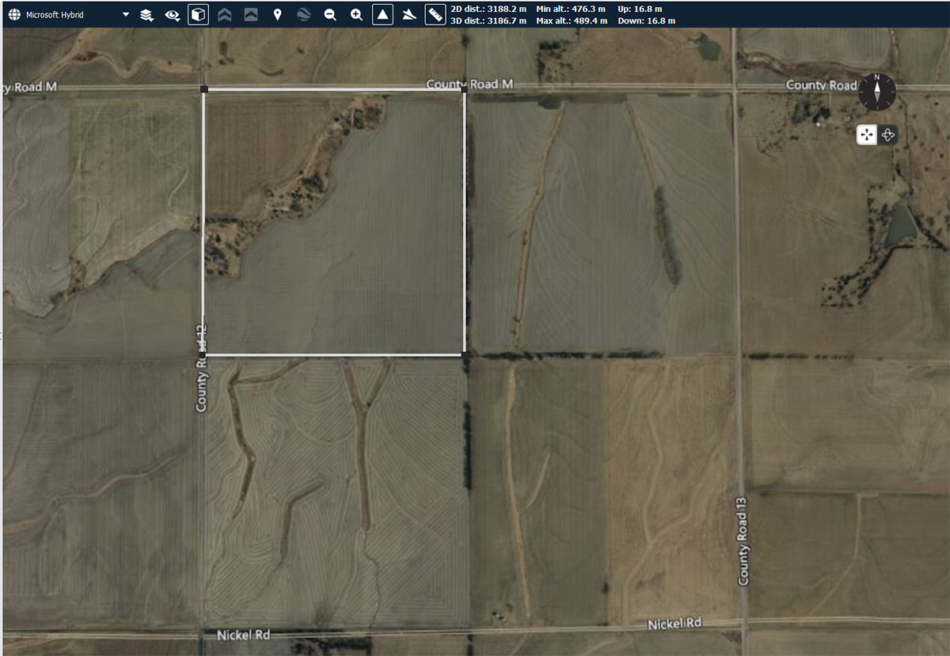Expand the map layers stack menu
The width and height of the screenshot is (950, 656).
(x=146, y=14)
